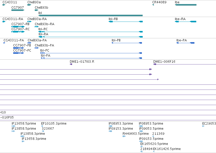Click the IP09153.3prime label
216x153 pixels.
[121, 128]
